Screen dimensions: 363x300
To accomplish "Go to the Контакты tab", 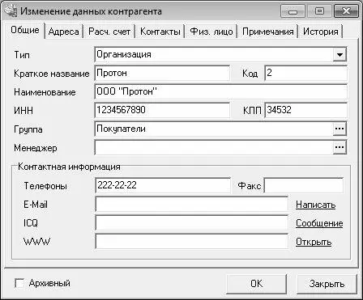I will click(x=160, y=32).
